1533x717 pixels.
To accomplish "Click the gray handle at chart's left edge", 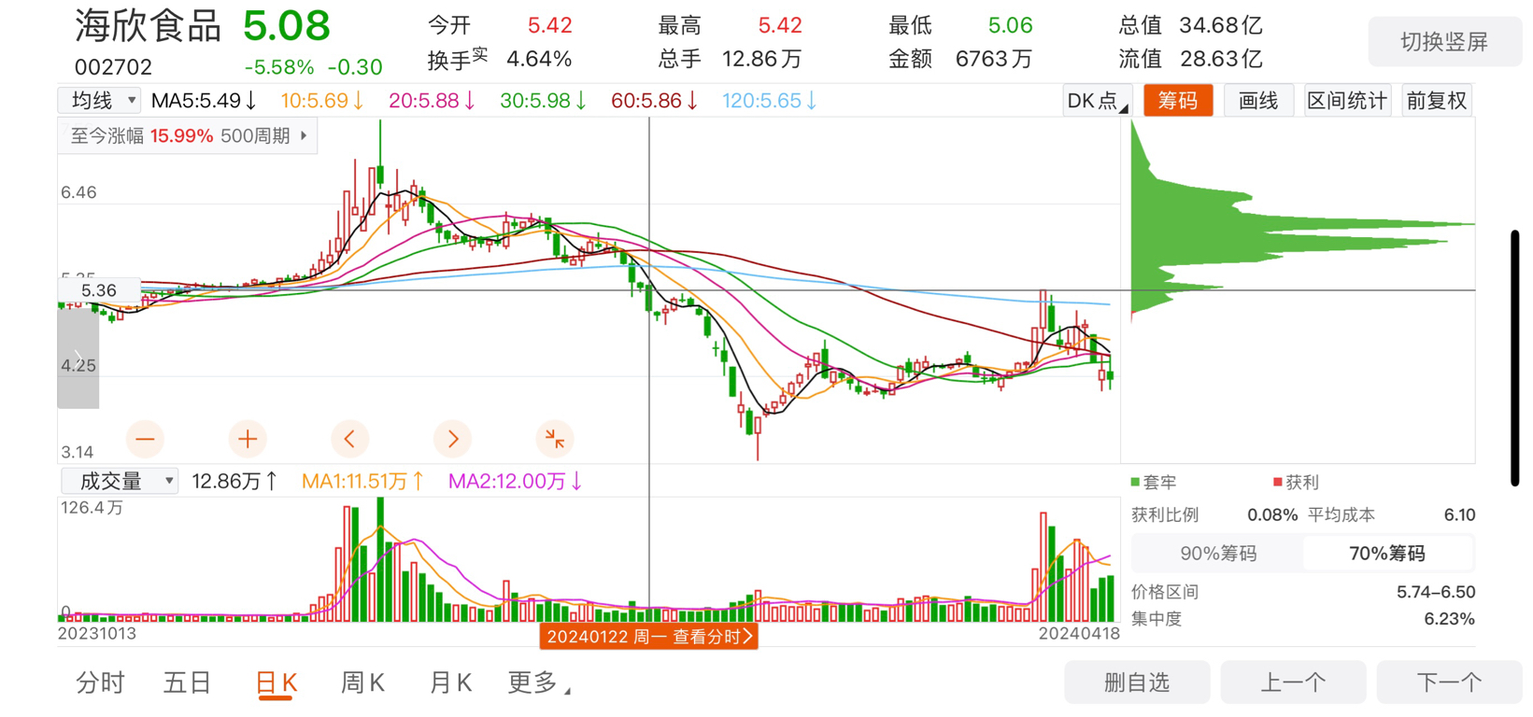I will 78,358.
